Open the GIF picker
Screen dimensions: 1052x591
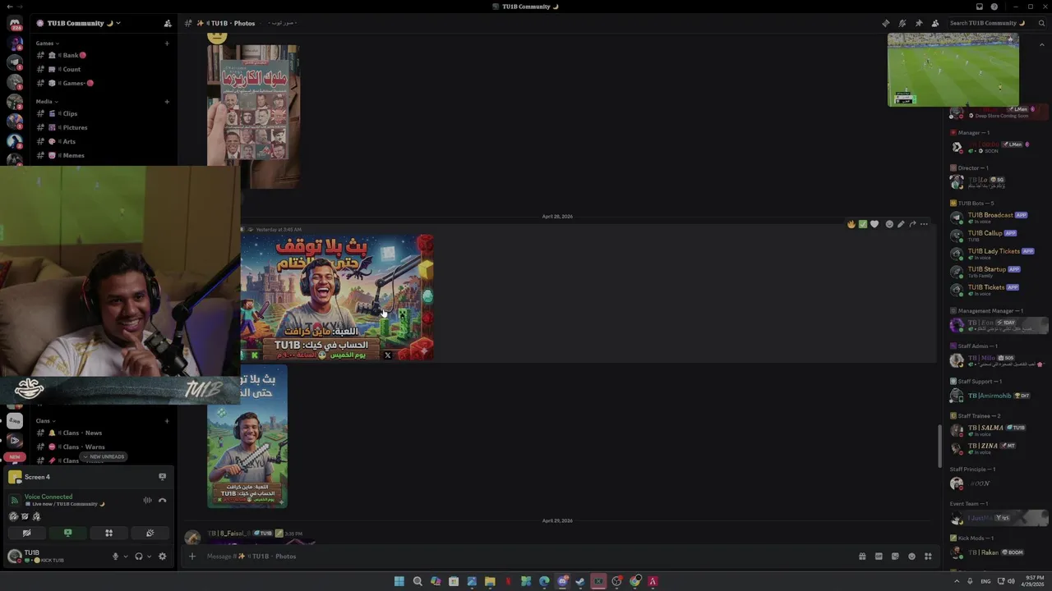coord(879,557)
